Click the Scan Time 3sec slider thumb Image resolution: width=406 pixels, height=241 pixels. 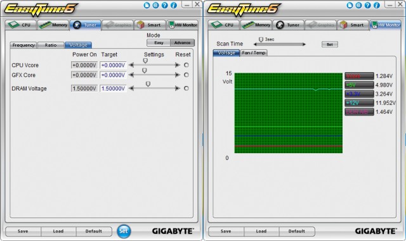point(261,39)
